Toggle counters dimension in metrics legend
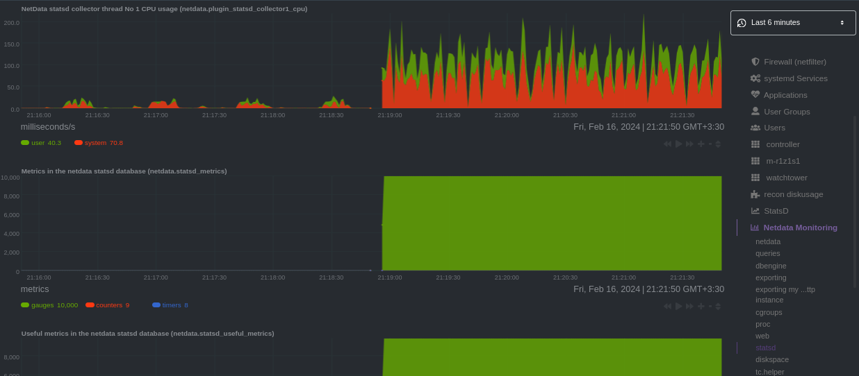Image resolution: width=859 pixels, height=376 pixels. [108, 305]
